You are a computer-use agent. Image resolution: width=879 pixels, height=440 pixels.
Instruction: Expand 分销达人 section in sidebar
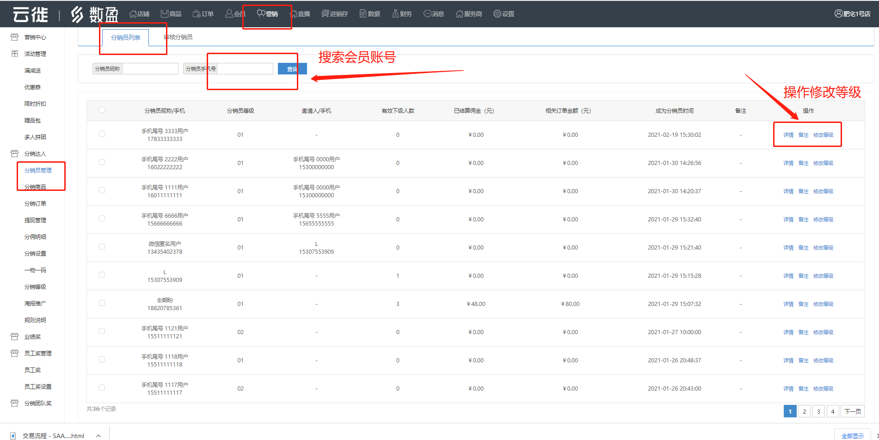[x=35, y=153]
